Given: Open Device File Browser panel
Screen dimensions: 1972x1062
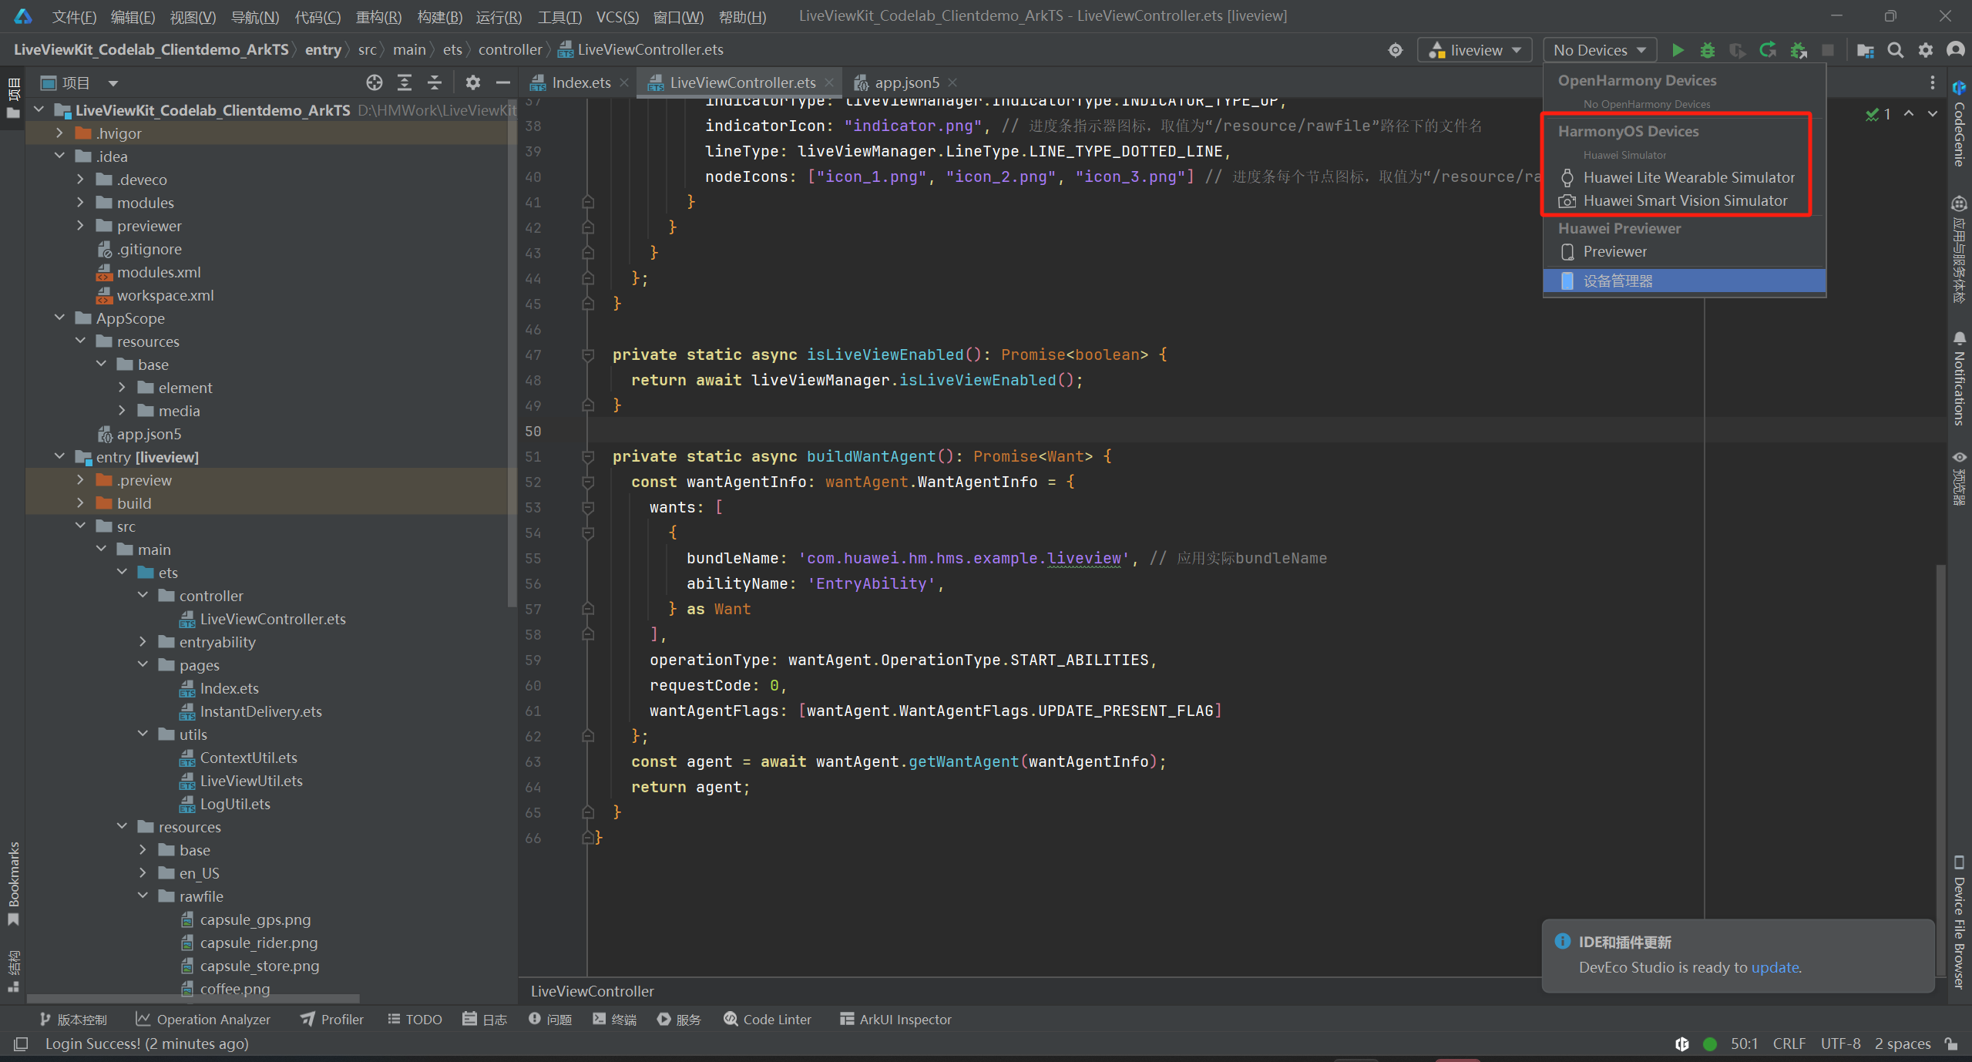Looking at the screenshot, I should (x=1958, y=921).
